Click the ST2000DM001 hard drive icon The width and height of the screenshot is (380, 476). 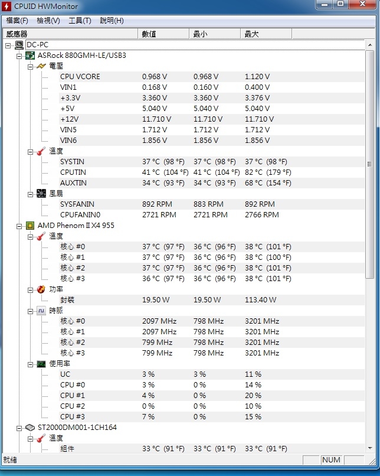(30, 428)
